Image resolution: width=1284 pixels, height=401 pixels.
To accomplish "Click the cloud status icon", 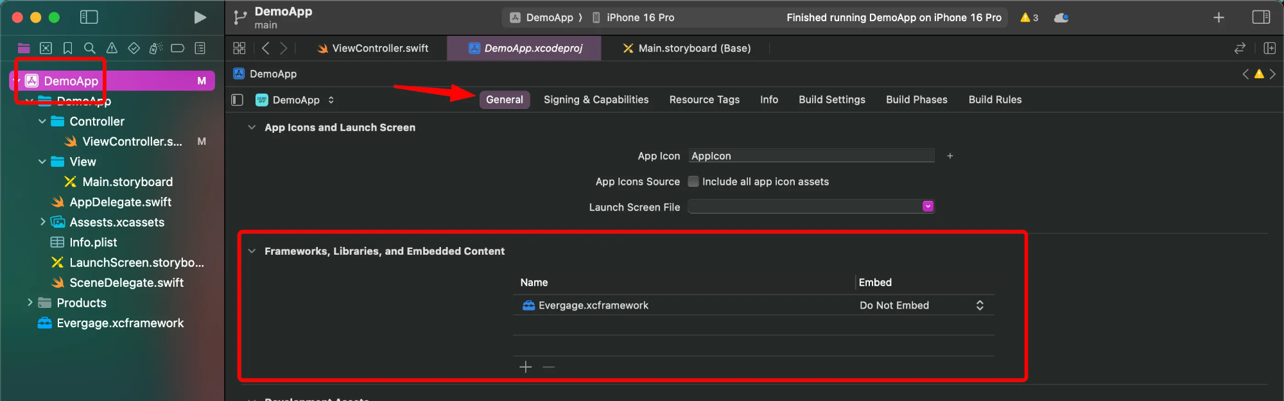I will click(1061, 17).
